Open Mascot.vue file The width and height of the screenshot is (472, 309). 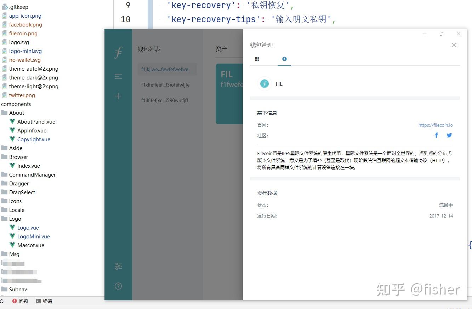coord(31,245)
